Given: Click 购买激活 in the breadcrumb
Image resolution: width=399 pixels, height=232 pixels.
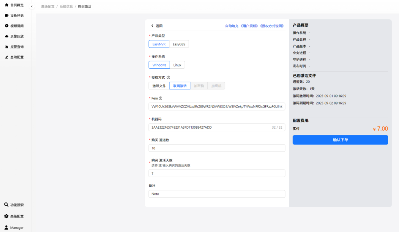Looking at the screenshot, I should (x=85, y=6).
